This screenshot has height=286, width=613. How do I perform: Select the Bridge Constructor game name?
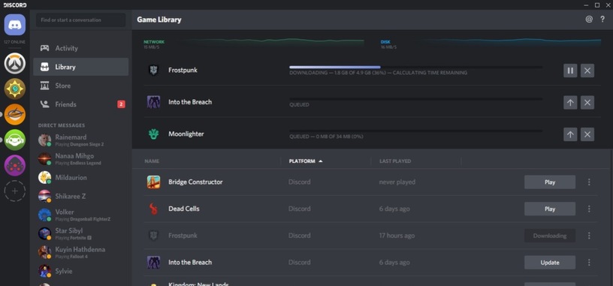click(195, 182)
